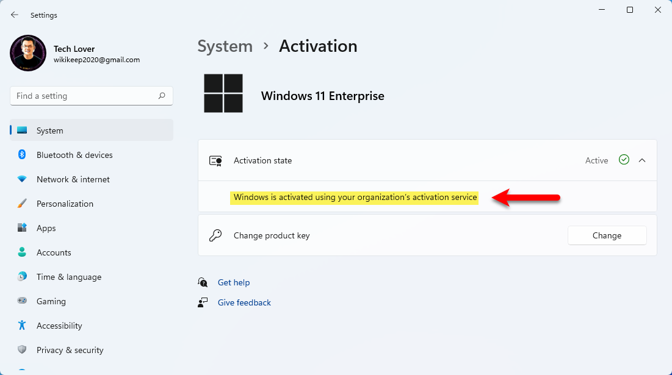Click the Windows logo tile
The width and height of the screenshot is (672, 375).
[x=223, y=93]
